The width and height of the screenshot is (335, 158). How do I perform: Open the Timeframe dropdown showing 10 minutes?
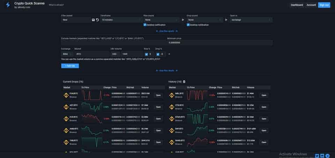click(x=121, y=20)
